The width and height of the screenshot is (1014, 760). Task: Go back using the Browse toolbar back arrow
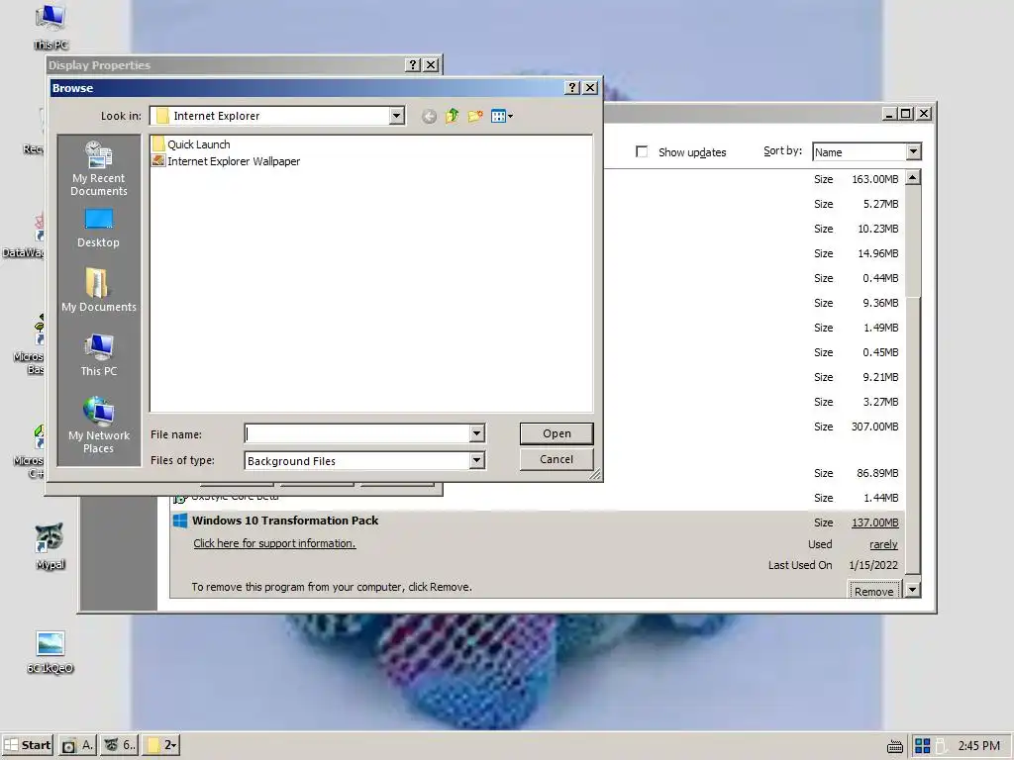point(429,117)
